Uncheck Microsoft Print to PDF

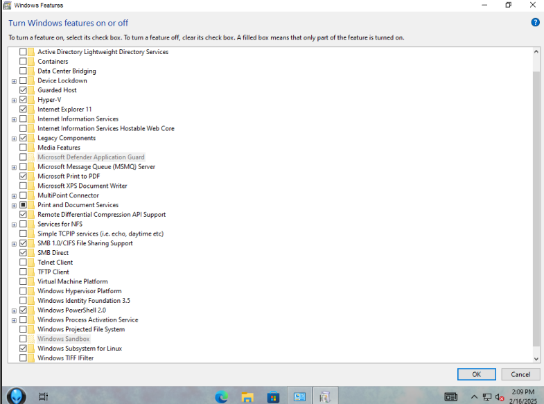(23, 176)
